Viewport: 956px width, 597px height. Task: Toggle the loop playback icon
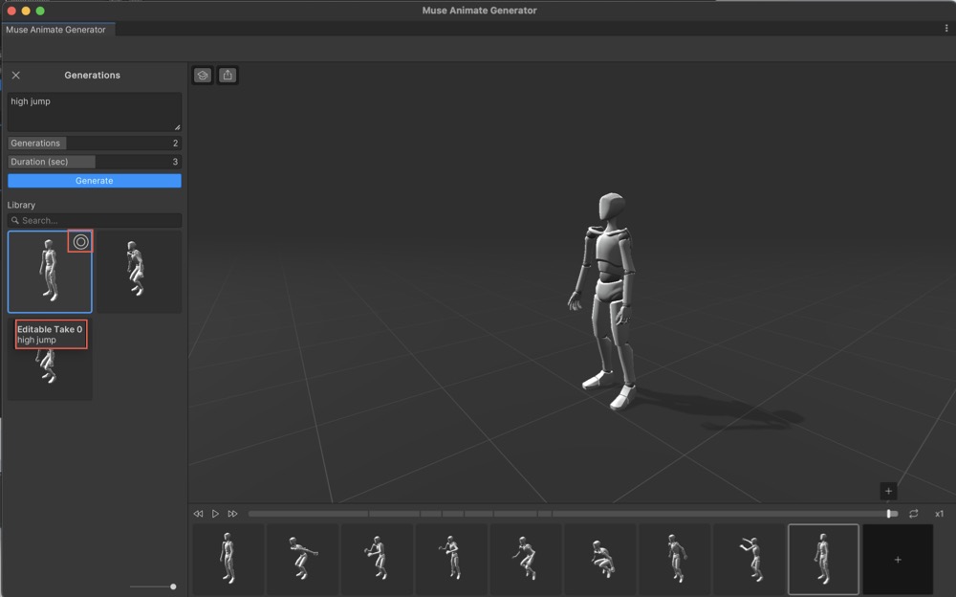[x=914, y=514]
